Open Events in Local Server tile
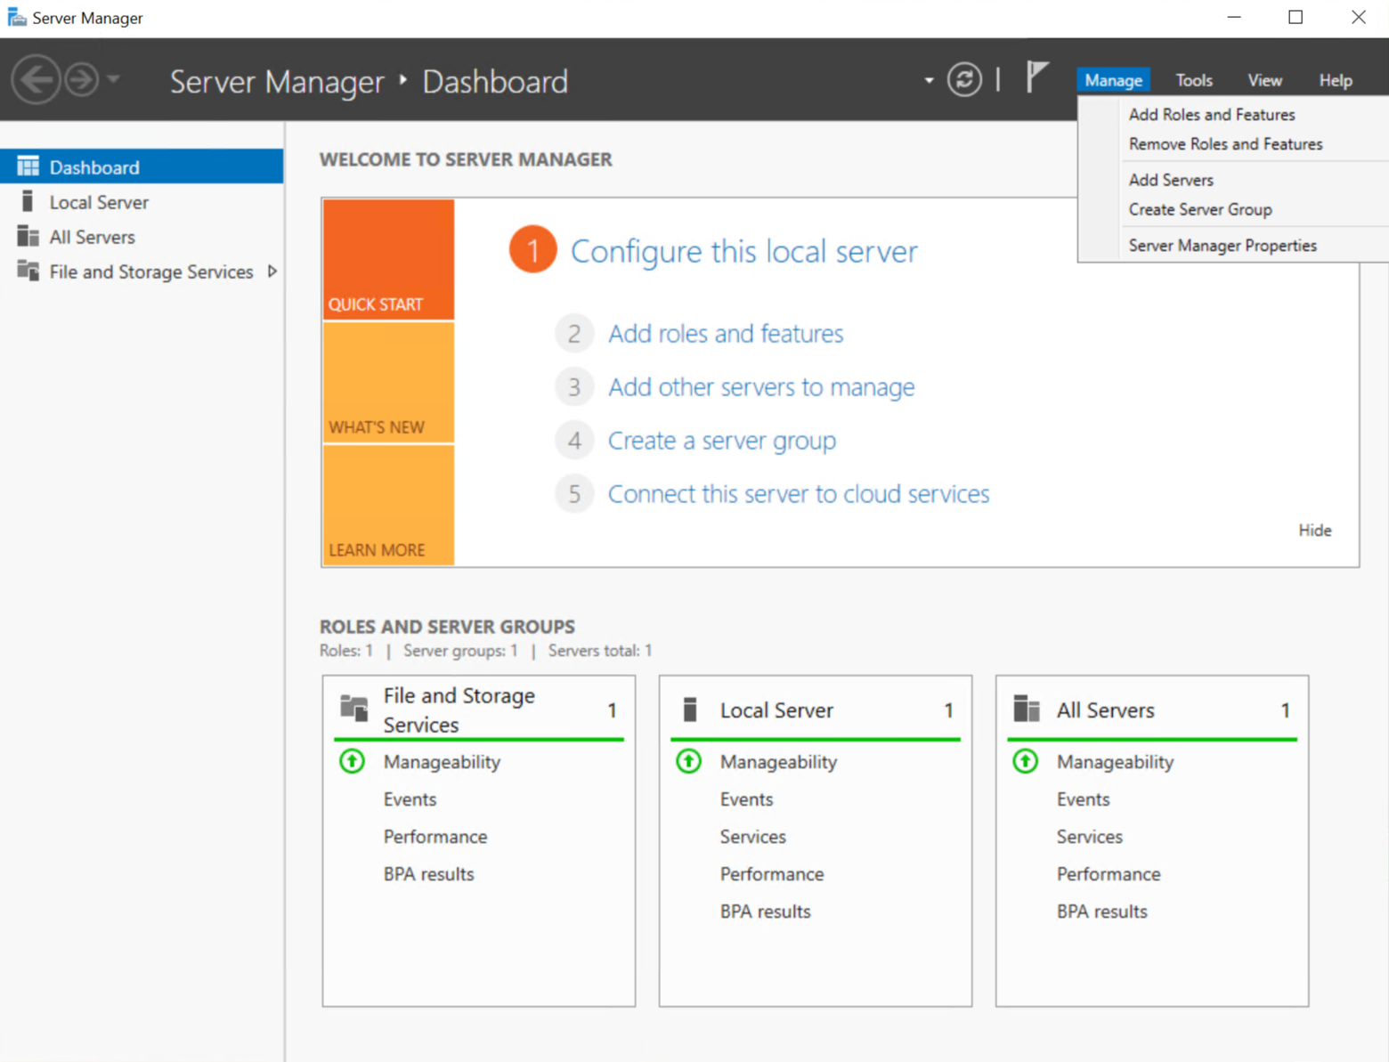The height and width of the screenshot is (1062, 1389). 746,799
